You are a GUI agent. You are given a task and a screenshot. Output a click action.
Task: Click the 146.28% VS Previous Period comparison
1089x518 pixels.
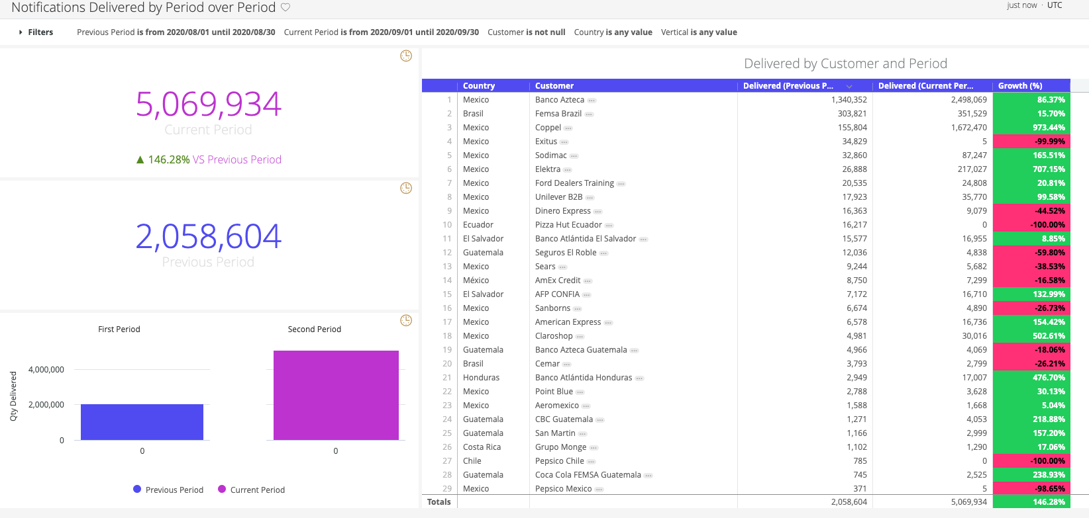209,159
